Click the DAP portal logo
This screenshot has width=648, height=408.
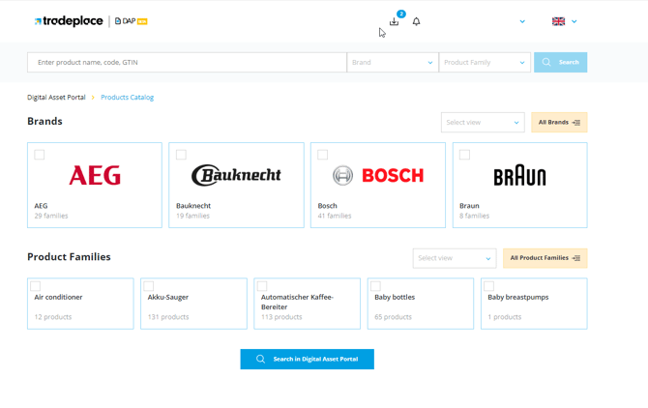point(131,21)
